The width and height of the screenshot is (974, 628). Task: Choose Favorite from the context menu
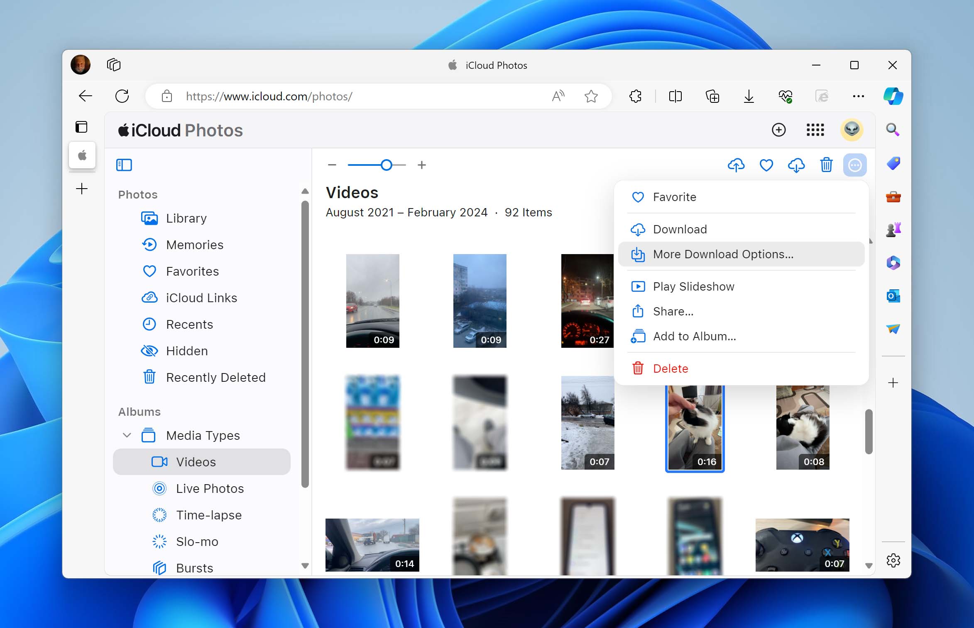point(741,197)
